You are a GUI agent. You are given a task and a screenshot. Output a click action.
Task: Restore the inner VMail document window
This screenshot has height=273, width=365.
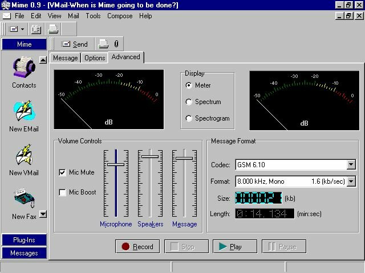click(x=348, y=16)
